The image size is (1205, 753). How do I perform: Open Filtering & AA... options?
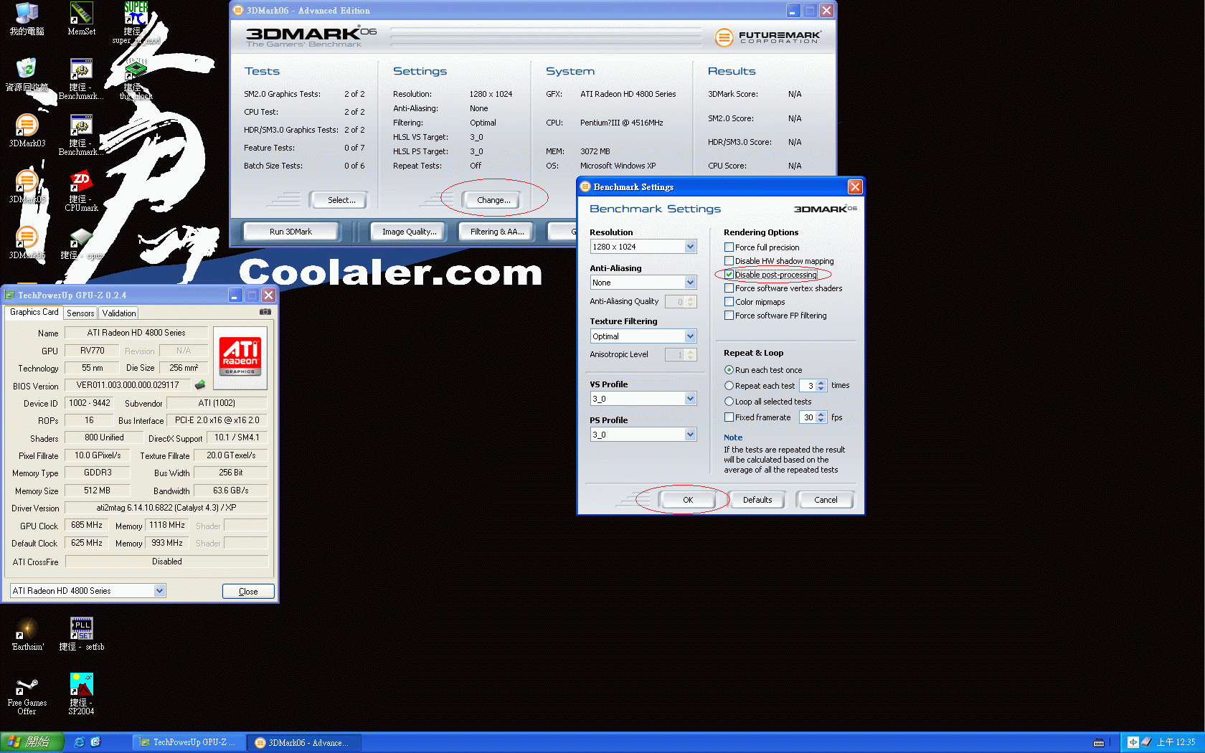(497, 232)
